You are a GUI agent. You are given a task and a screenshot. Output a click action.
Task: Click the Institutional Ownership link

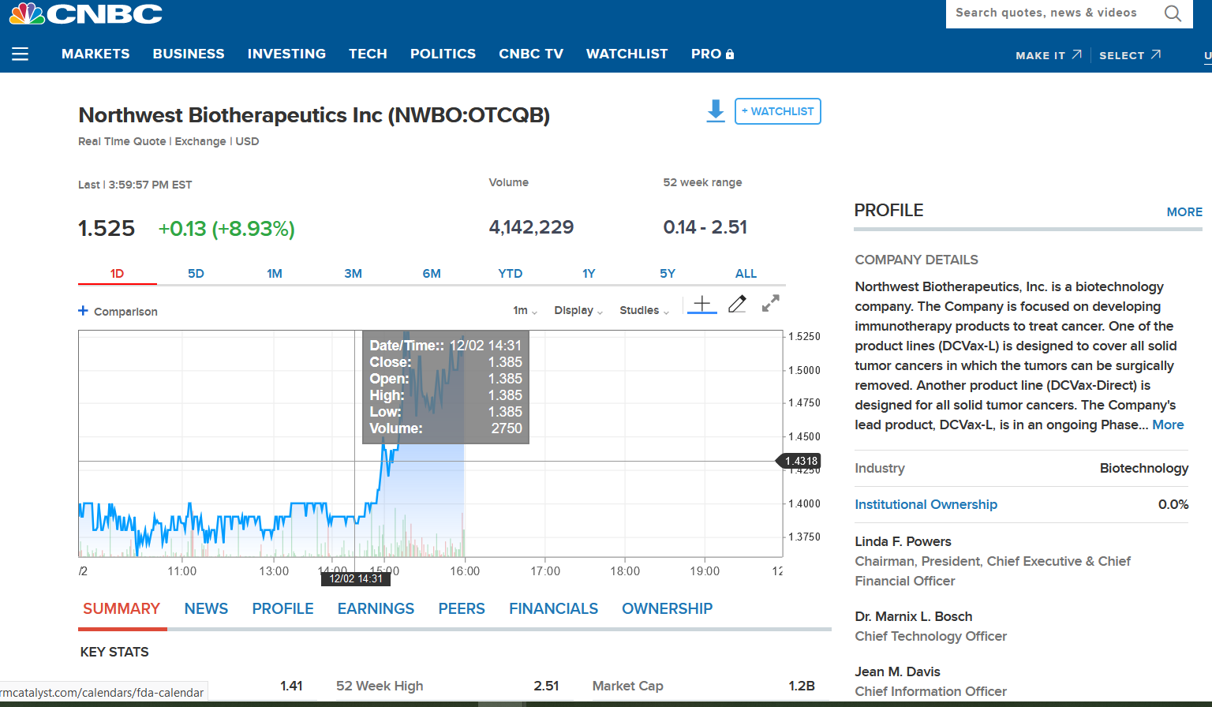point(926,504)
